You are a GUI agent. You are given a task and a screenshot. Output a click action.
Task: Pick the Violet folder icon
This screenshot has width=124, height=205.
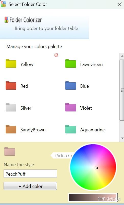pyautogui.click(x=71, y=107)
